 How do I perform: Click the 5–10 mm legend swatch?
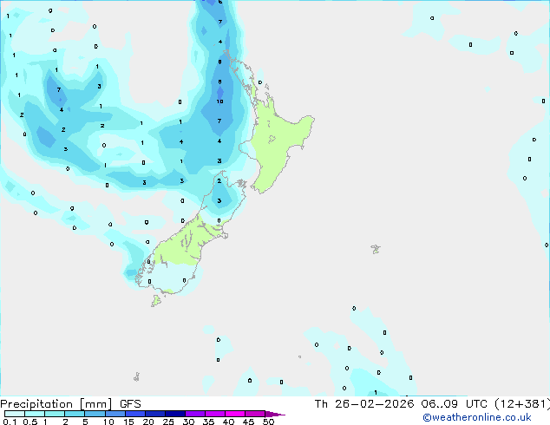pyautogui.click(x=95, y=414)
